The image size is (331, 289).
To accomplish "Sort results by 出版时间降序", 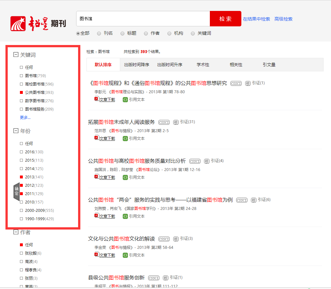I will (137, 65).
